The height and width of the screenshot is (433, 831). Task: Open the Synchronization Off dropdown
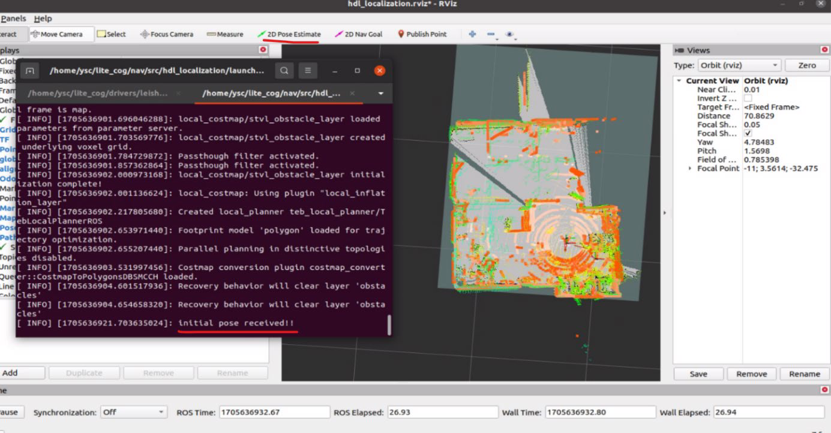tap(133, 413)
